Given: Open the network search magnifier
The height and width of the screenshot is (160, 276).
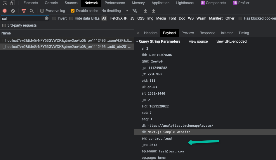Looking at the screenshot, I should click(32, 11).
